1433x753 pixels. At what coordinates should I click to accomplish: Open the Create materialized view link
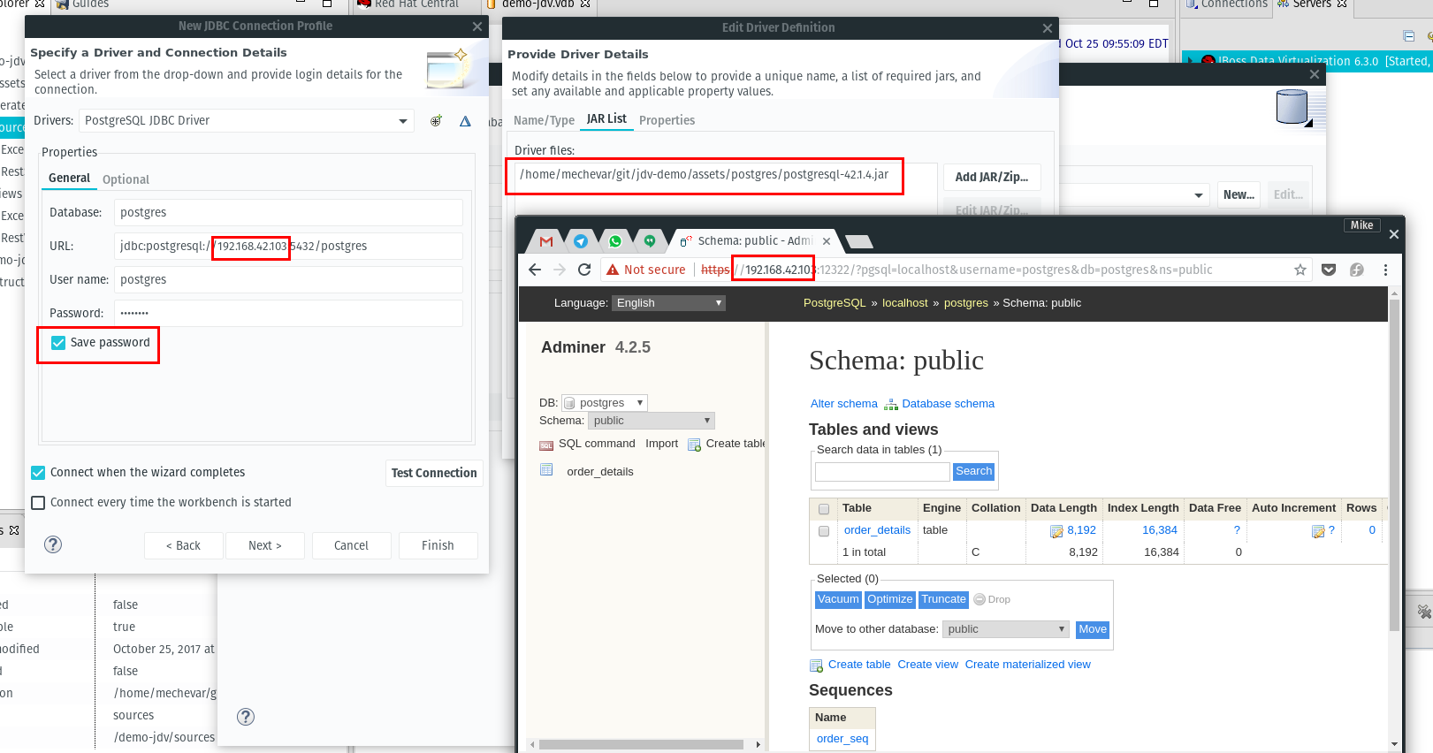point(1027,665)
